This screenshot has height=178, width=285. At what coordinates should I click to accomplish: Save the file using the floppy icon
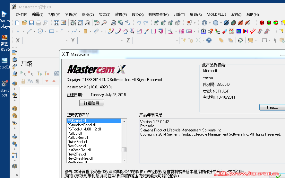click(31, 23)
